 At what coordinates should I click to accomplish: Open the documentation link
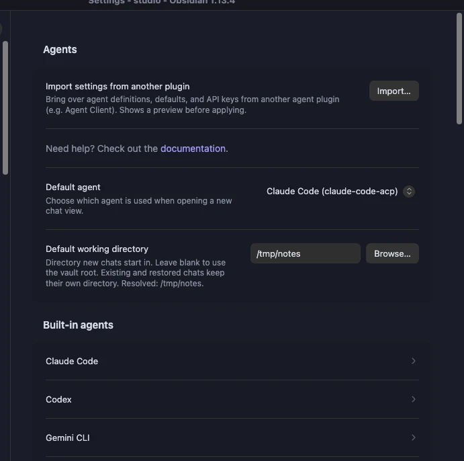point(193,149)
